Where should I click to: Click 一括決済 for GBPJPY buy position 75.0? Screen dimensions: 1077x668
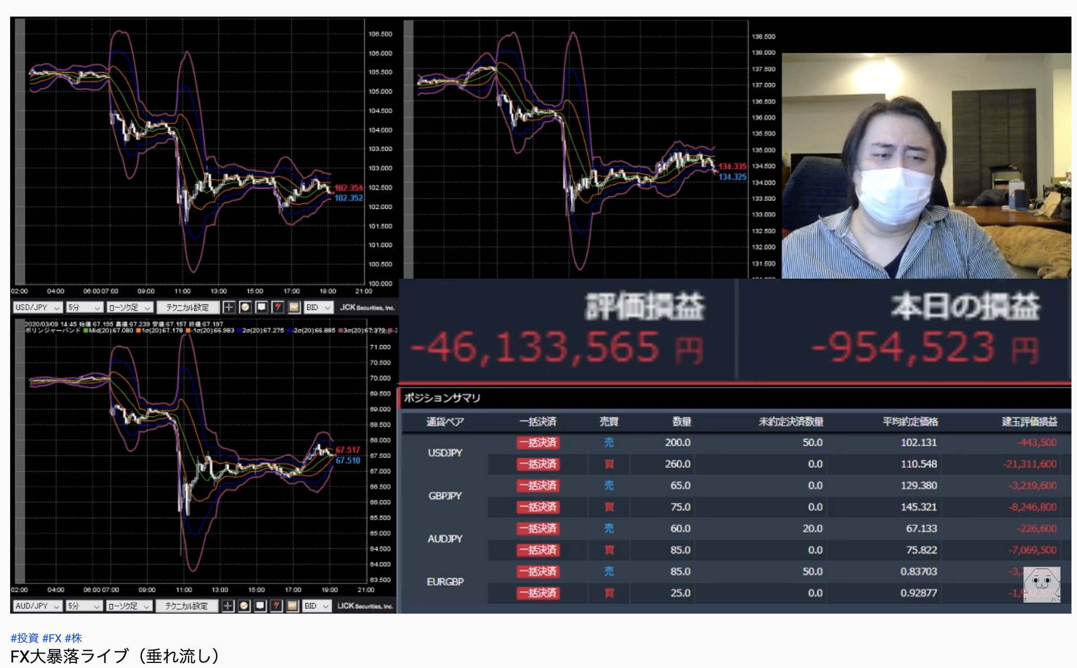[538, 507]
